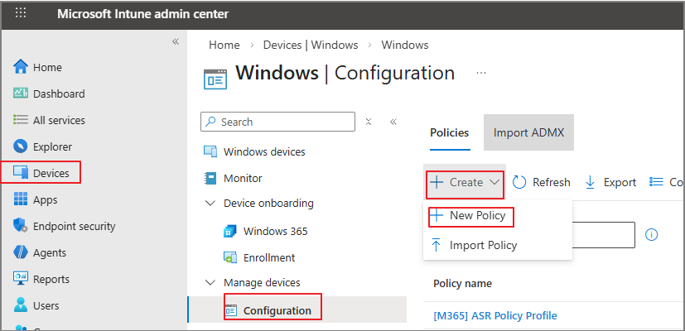Open Windows devices in the resource menu
The height and width of the screenshot is (331, 685).
[x=264, y=152]
